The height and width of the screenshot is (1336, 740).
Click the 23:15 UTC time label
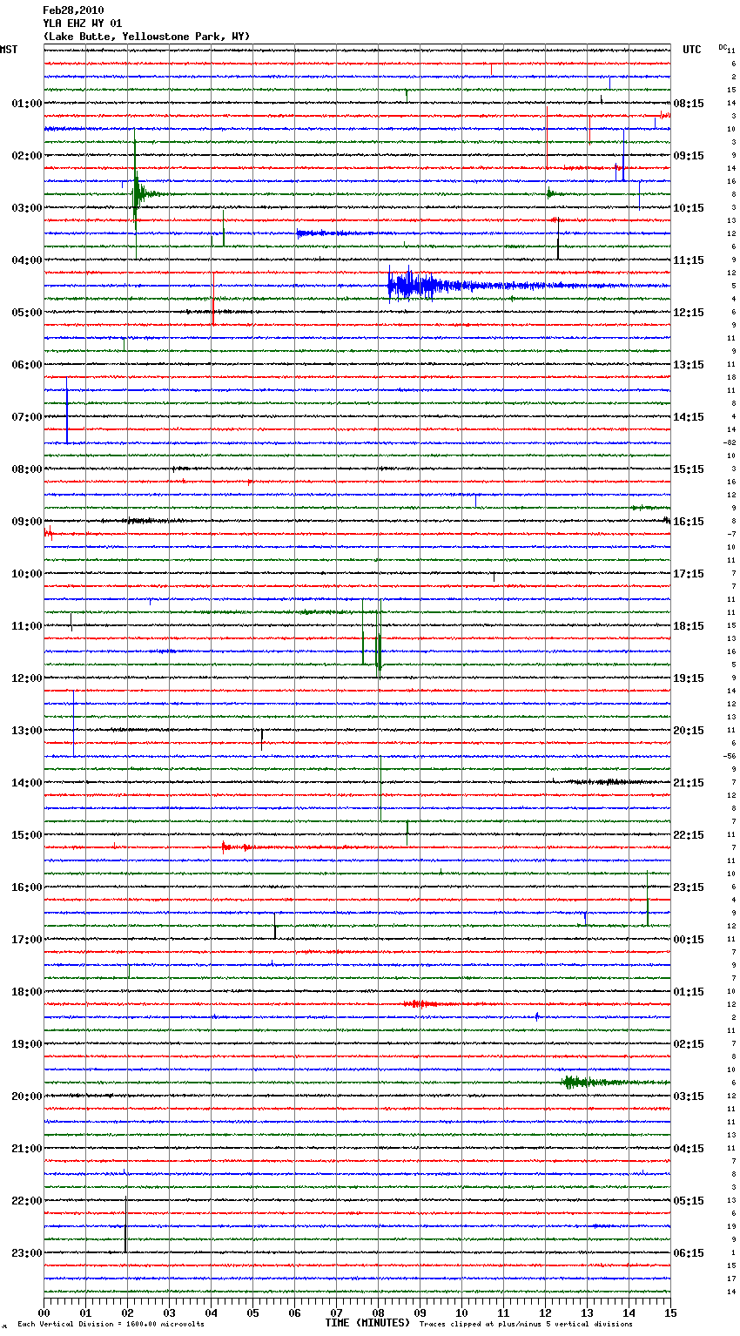[x=689, y=887]
